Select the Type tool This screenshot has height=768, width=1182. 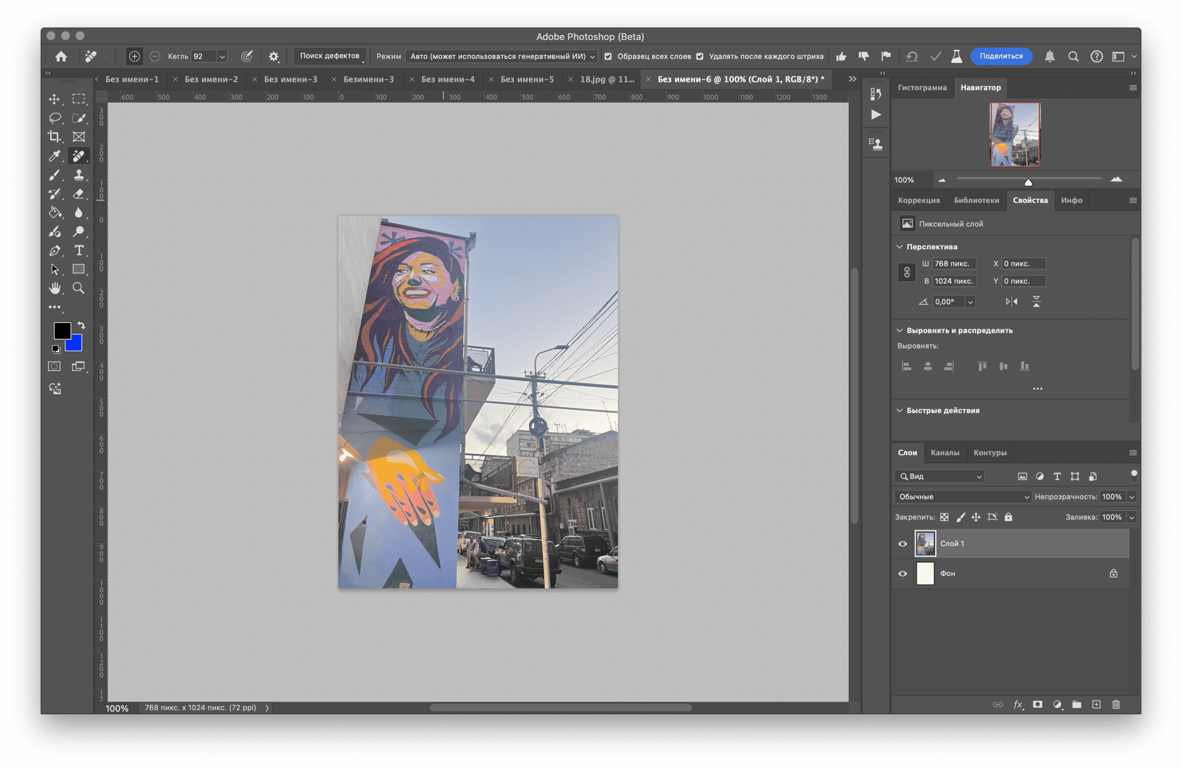click(79, 250)
